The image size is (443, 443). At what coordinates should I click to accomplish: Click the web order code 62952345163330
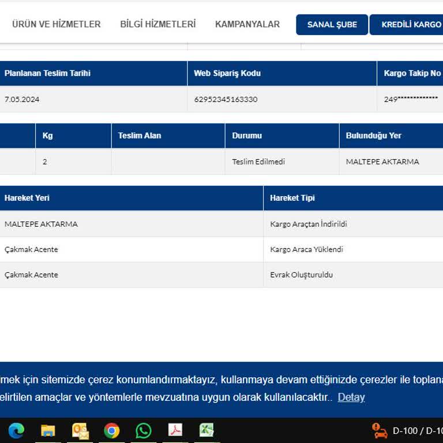pyautogui.click(x=226, y=99)
